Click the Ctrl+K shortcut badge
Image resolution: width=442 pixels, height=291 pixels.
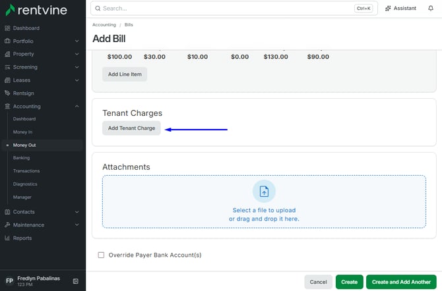[363, 9]
